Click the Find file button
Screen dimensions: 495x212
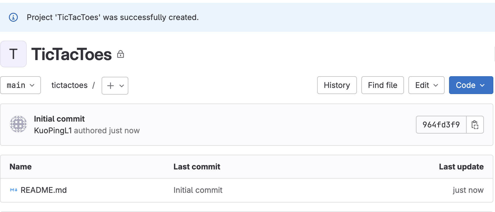[x=383, y=85]
